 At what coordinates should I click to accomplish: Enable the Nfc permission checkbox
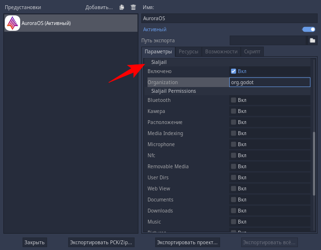tap(234, 155)
